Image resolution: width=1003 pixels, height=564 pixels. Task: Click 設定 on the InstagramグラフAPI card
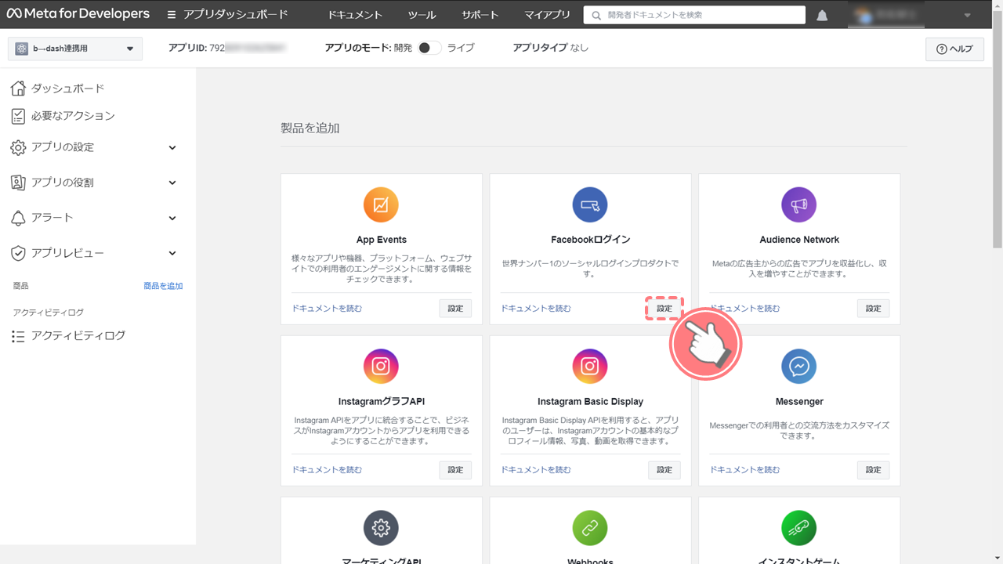(455, 470)
